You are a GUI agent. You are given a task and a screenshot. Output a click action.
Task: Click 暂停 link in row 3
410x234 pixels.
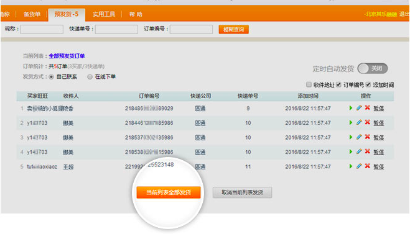(379, 137)
